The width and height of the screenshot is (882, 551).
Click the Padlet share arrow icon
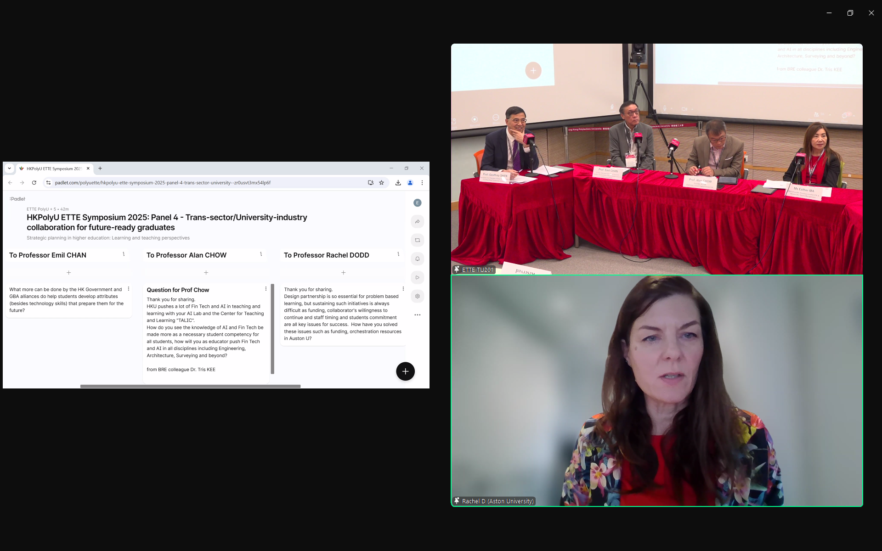pyautogui.click(x=417, y=222)
